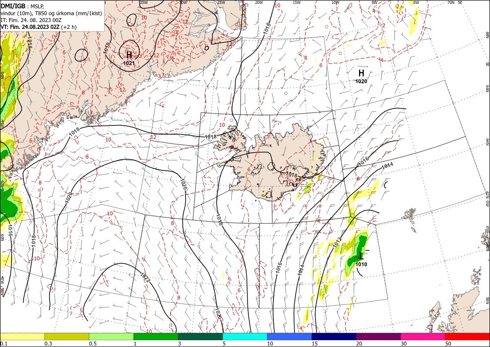Select the '35W' longitude label
Screen dimensions: 490x347
point(144,2)
